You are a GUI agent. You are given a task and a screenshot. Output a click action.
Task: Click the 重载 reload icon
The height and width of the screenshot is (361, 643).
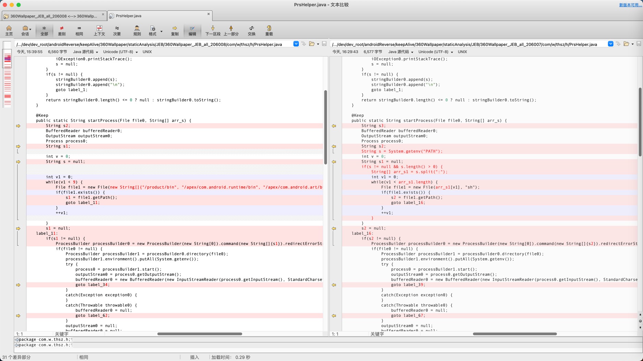(269, 30)
